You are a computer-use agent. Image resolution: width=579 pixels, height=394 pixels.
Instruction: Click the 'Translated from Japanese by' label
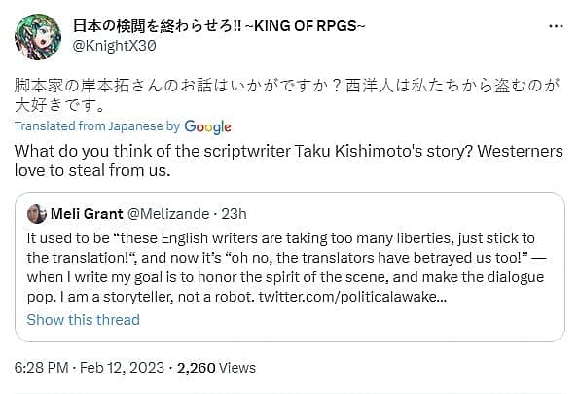97,126
